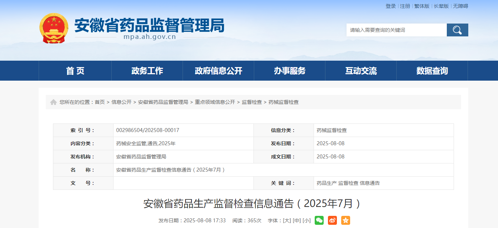Share article via WeChat icon
This screenshot has width=498, height=228.
coord(319,221)
